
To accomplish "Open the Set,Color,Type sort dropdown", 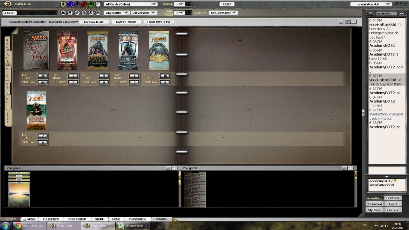I will click(x=223, y=13).
